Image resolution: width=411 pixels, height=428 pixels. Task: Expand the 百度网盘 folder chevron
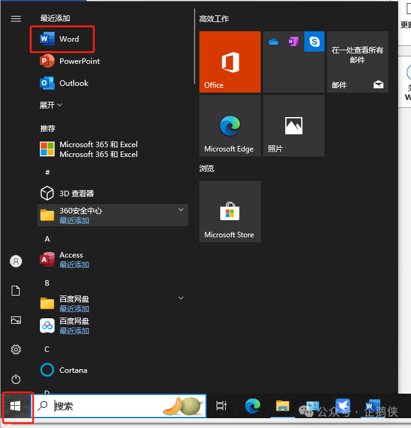pos(181,298)
